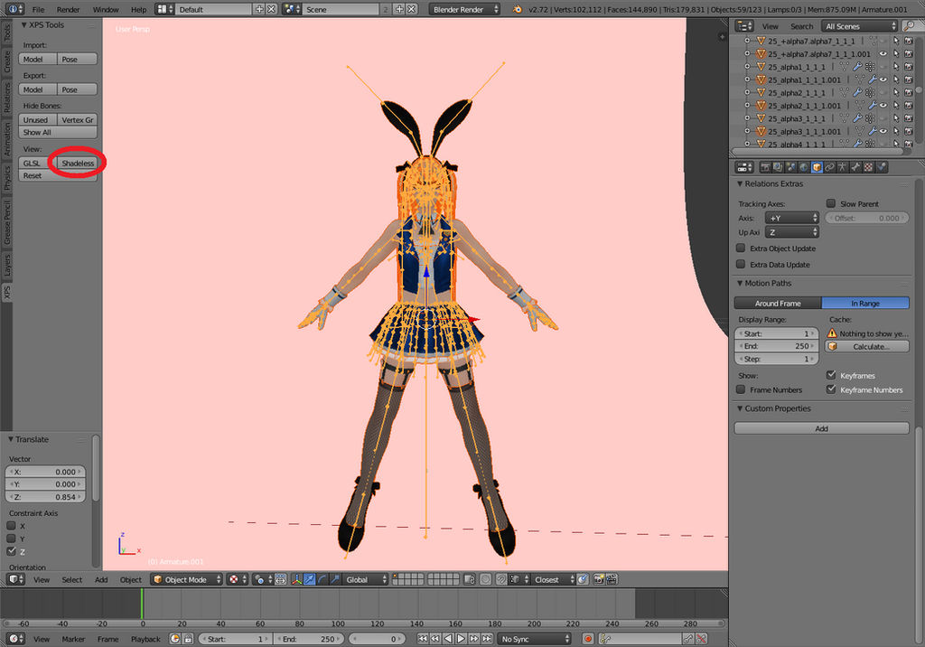Uncheck the Keyframes show checkbox

(x=831, y=375)
